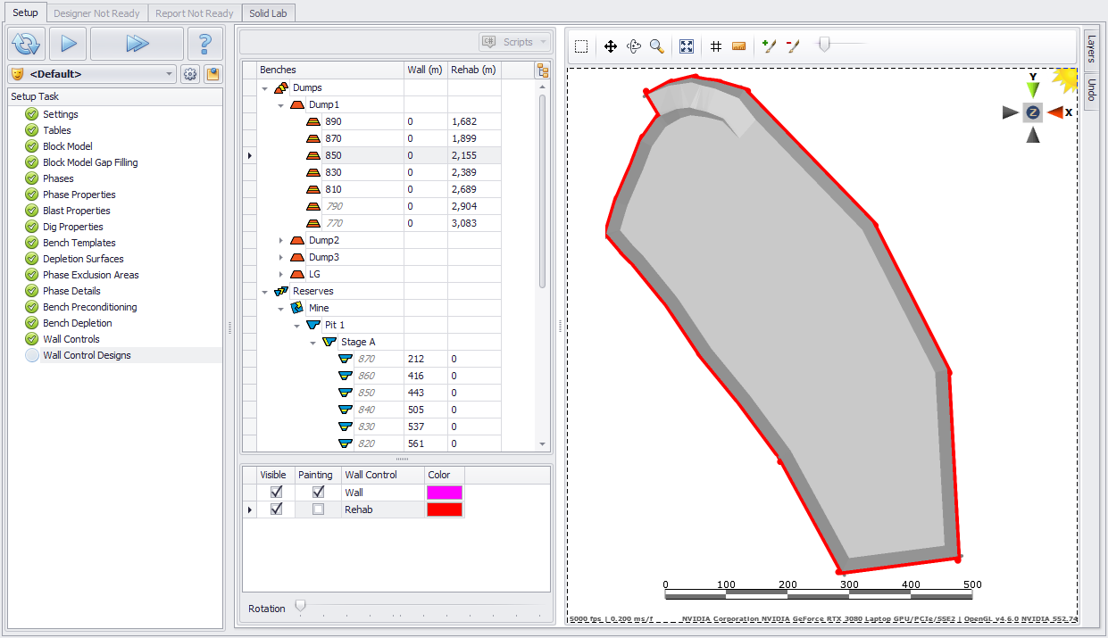Toggle the grid display icon

click(x=716, y=46)
